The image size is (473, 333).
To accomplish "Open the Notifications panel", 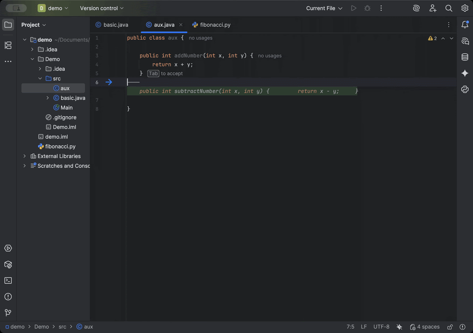I will pos(465,25).
